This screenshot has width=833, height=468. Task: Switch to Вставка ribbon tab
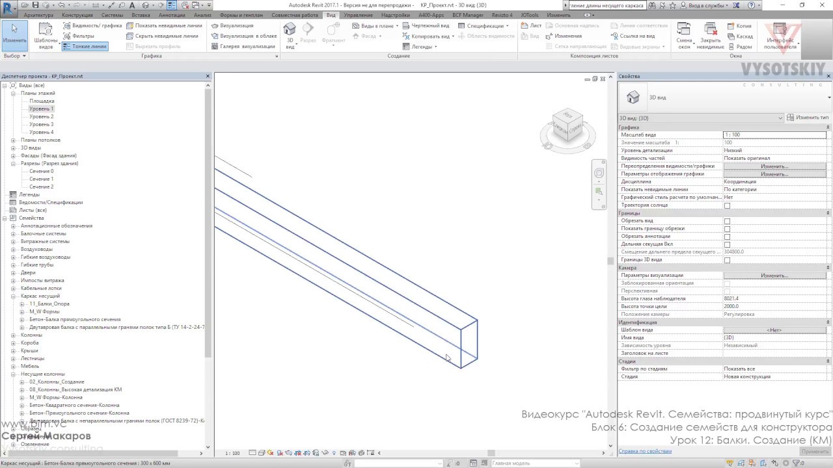point(141,15)
